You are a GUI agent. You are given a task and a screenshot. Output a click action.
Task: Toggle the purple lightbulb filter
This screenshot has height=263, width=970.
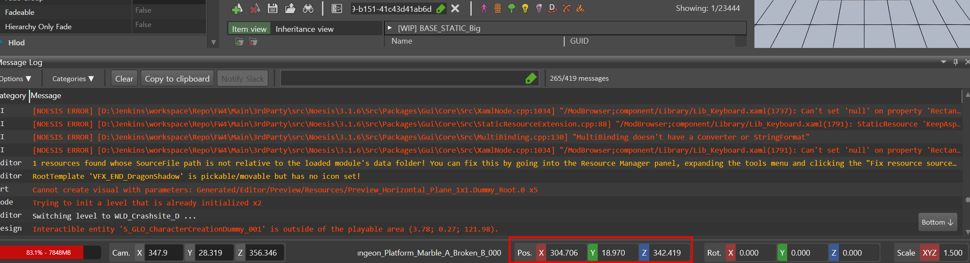click(x=539, y=8)
